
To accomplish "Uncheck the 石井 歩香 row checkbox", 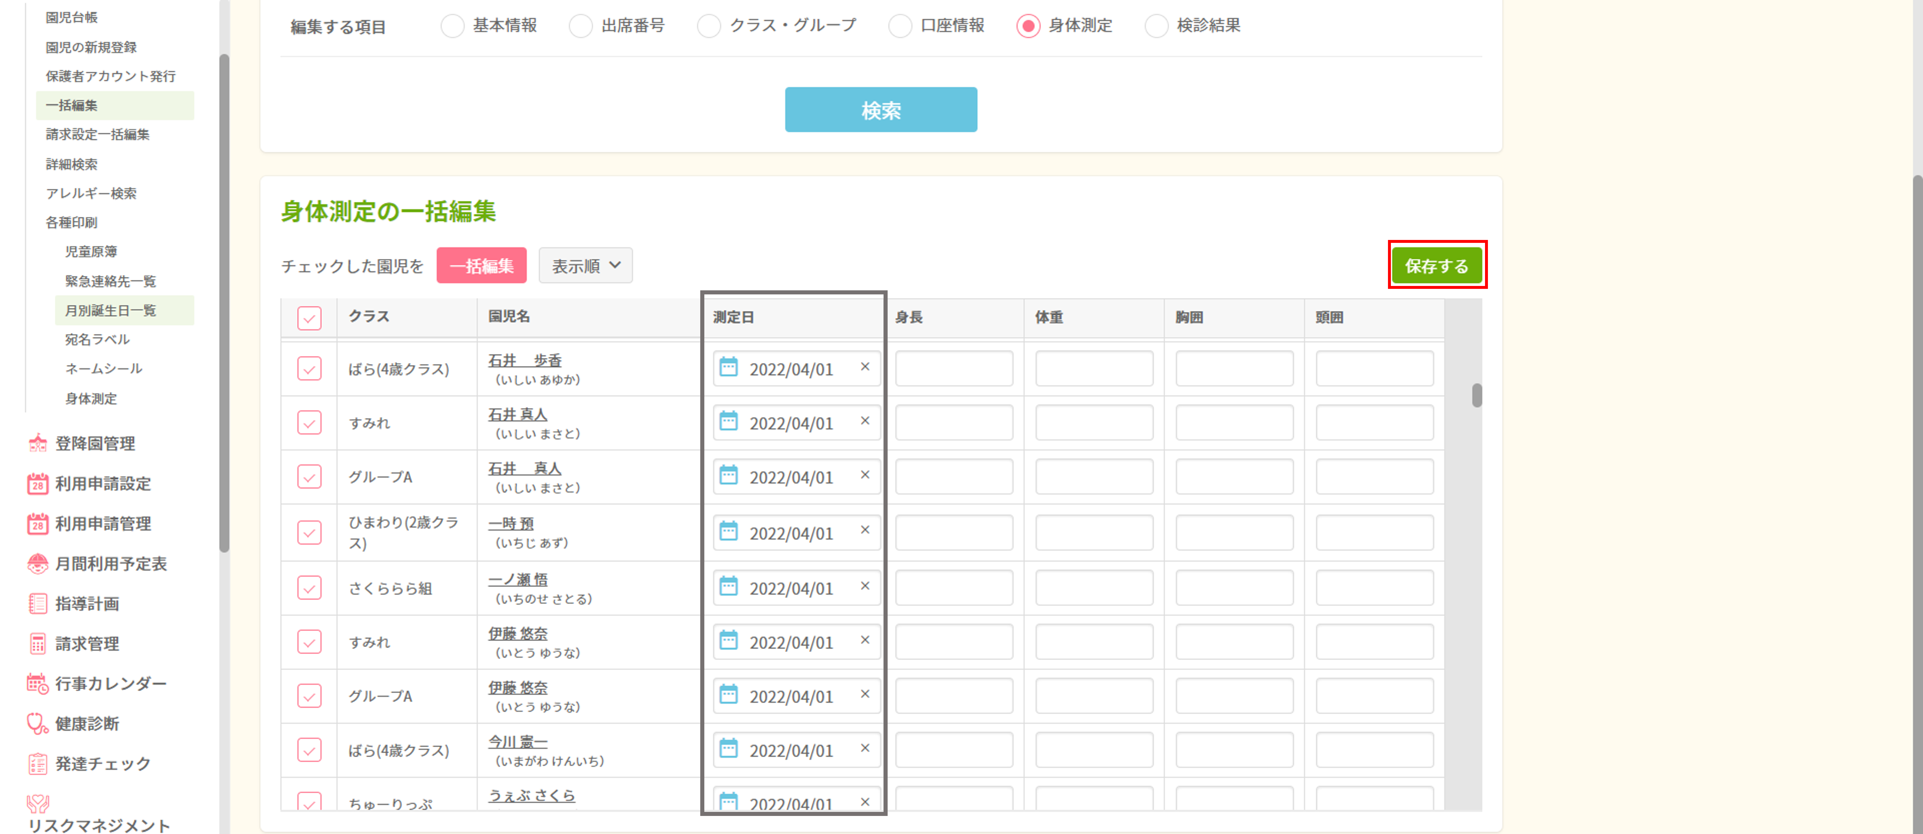I will (309, 368).
